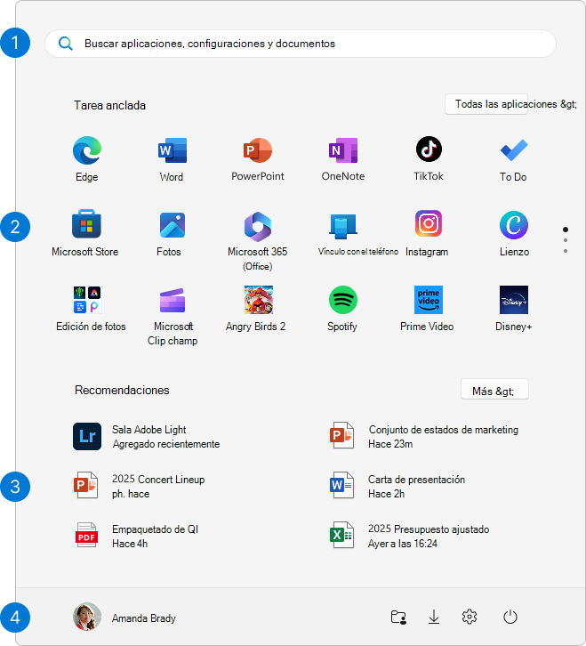The image size is (586, 646).
Task: Go to second pinned apps page dot
Action: (566, 240)
